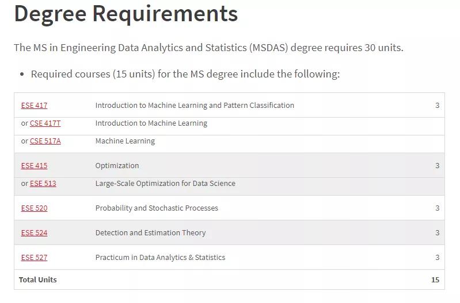Click 'Large-Scale Optimization for Data Science' title

click(165, 184)
